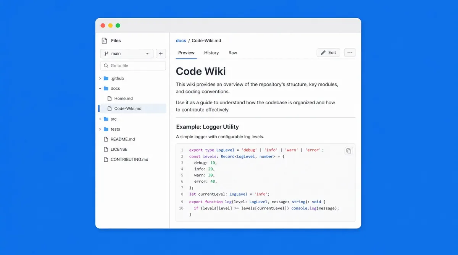Expand the .github folder chevron
Image resolution: width=458 pixels, height=255 pixels.
pyautogui.click(x=100, y=78)
